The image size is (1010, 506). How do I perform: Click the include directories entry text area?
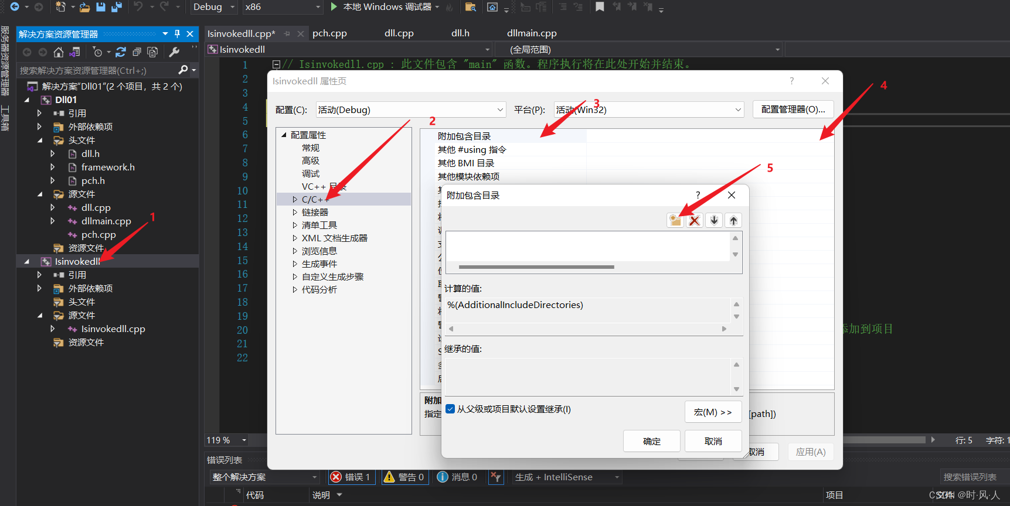coord(588,246)
